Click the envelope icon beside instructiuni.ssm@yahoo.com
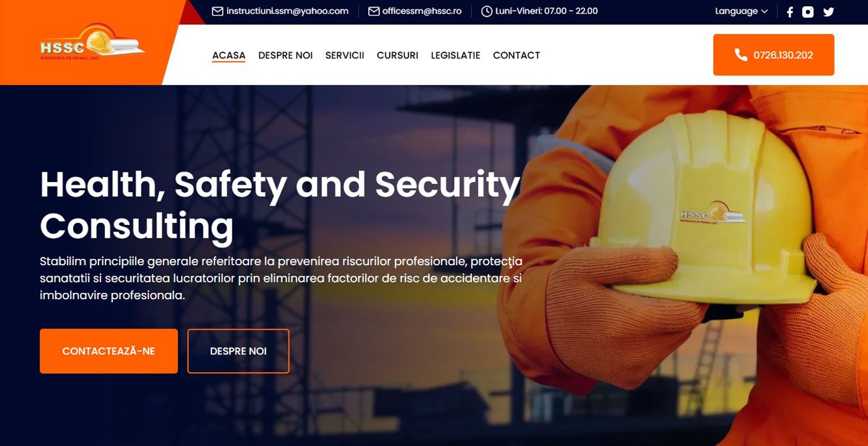868x446 pixels. pos(217,11)
